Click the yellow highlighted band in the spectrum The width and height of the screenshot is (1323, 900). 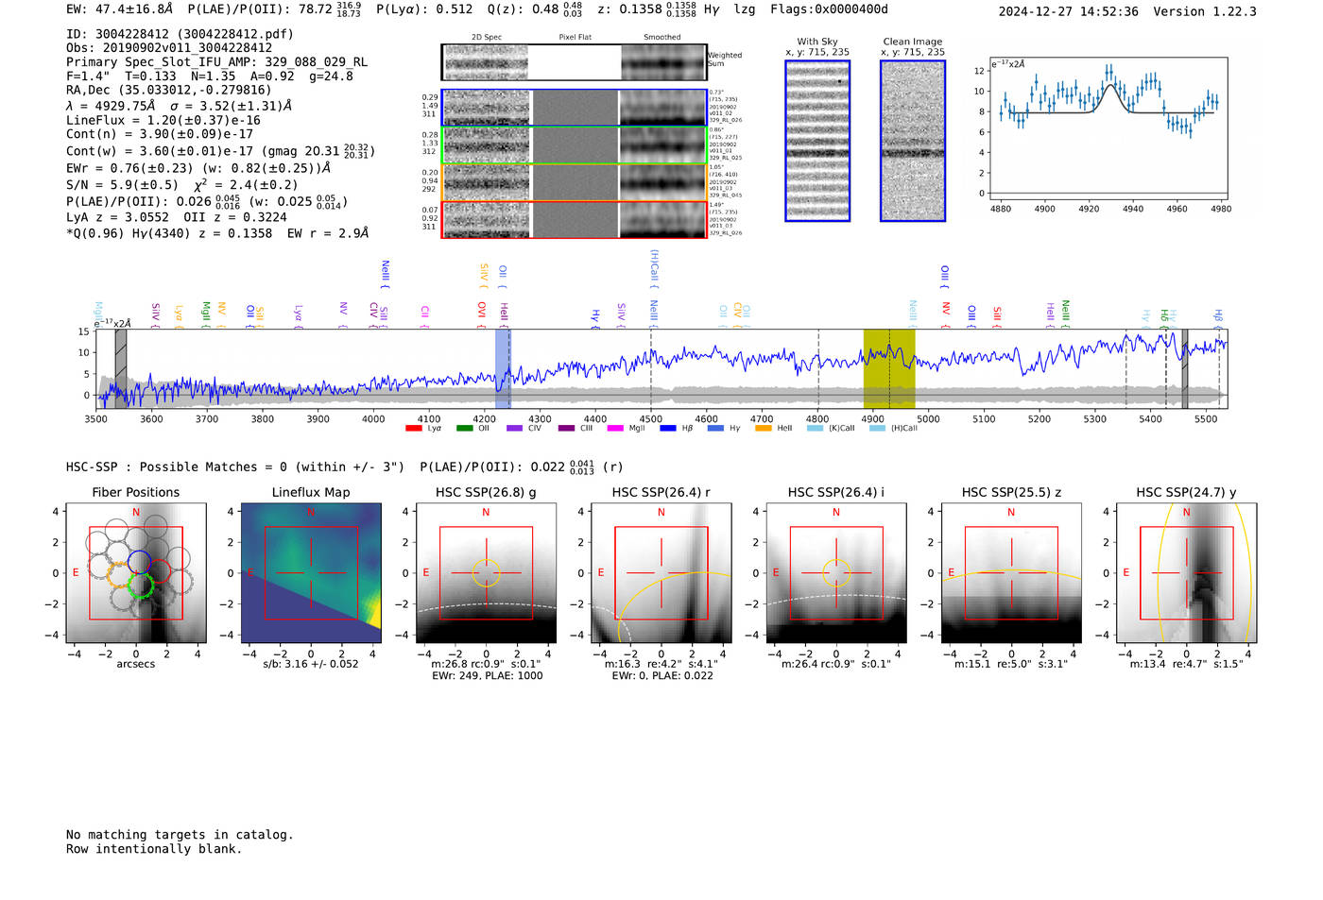[888, 368]
